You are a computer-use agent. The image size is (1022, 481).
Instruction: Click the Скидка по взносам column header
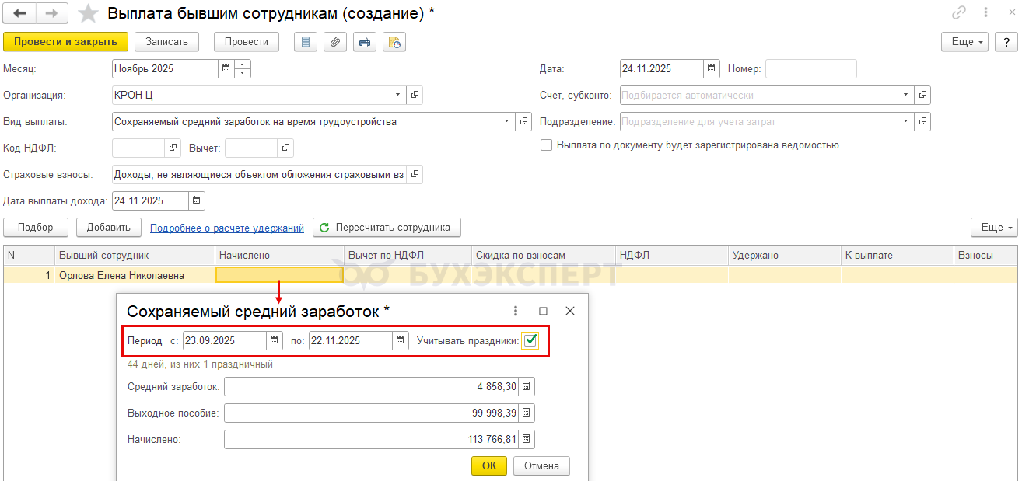(x=544, y=255)
